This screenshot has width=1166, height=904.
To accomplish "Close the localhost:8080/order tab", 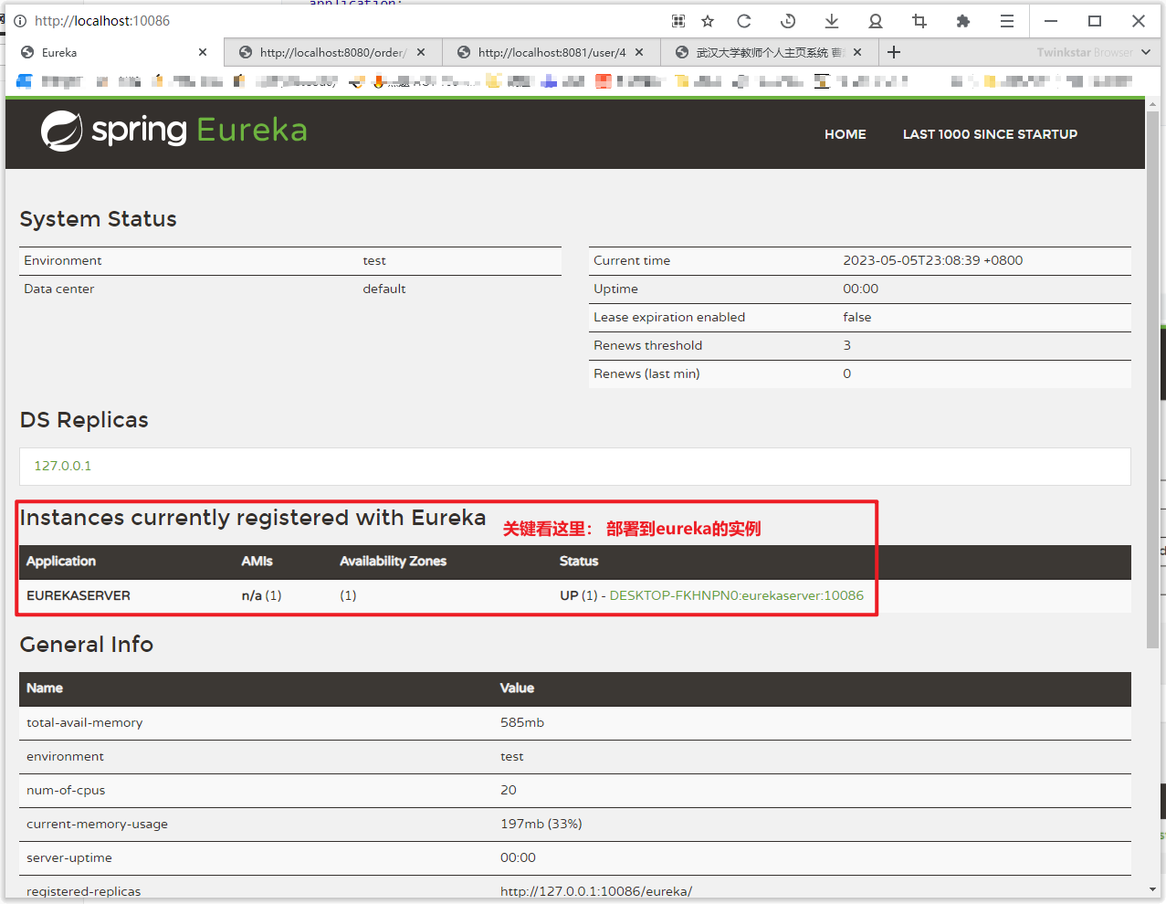I will (x=421, y=52).
